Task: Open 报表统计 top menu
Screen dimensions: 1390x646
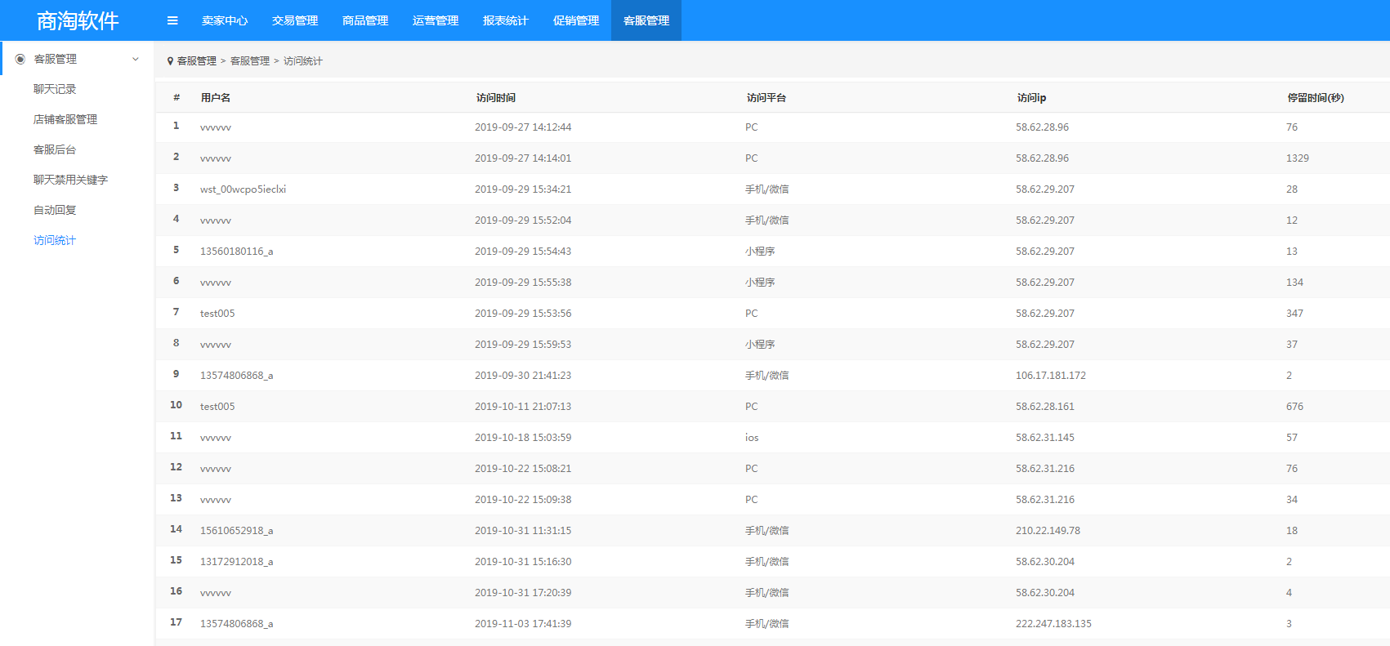Action: coord(506,20)
